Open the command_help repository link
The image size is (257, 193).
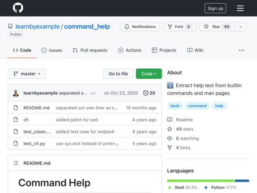87,27
